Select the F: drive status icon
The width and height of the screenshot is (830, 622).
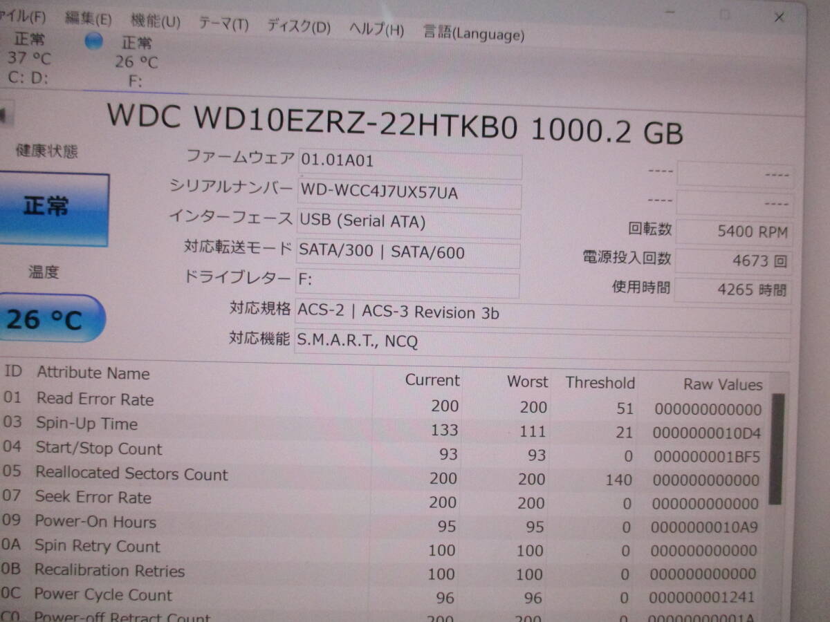pyautogui.click(x=93, y=41)
